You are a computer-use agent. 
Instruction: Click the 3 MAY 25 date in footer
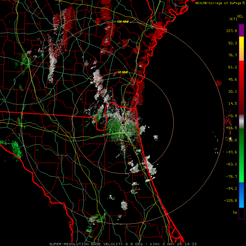(x=173, y=244)
